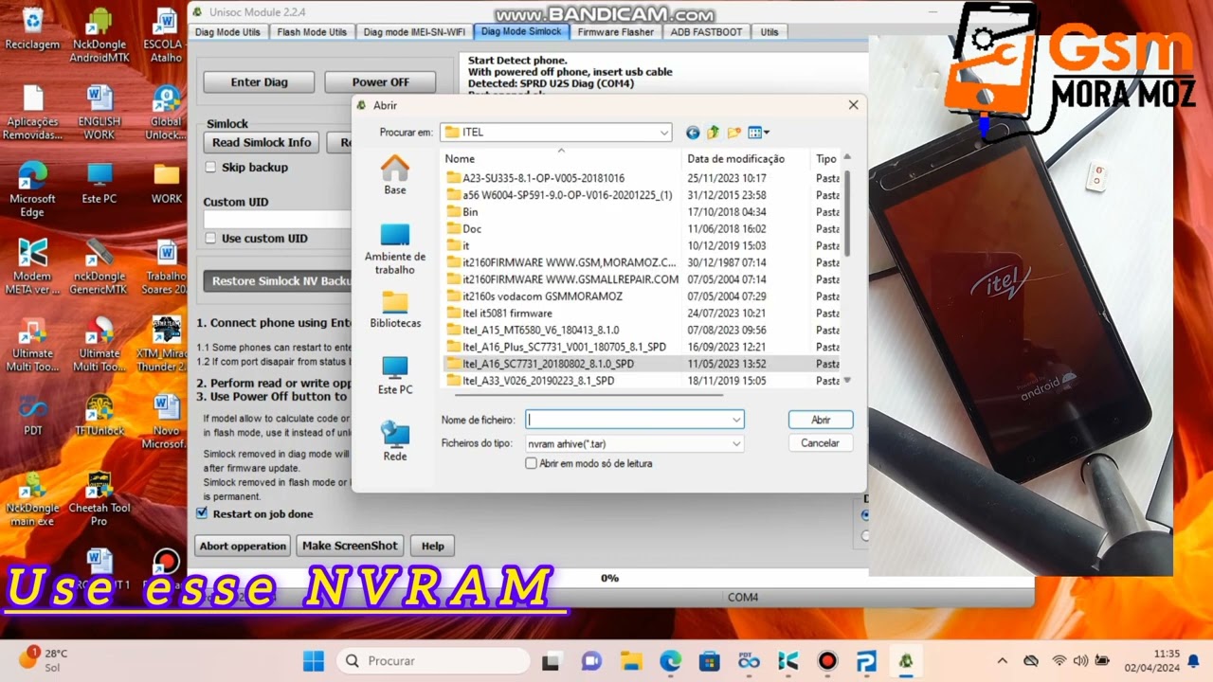Open the Base location in the sidebar

(395, 176)
